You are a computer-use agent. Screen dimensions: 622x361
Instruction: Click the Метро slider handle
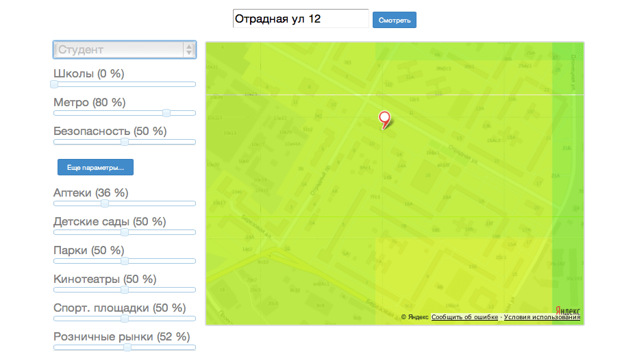point(166,113)
